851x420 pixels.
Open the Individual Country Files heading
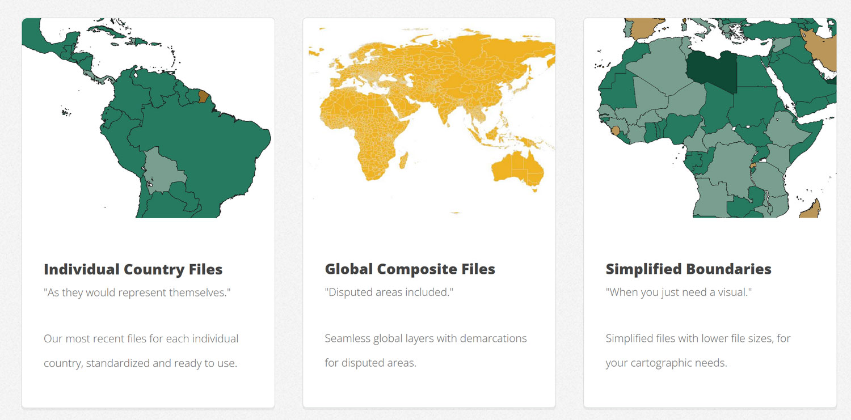pyautogui.click(x=133, y=269)
